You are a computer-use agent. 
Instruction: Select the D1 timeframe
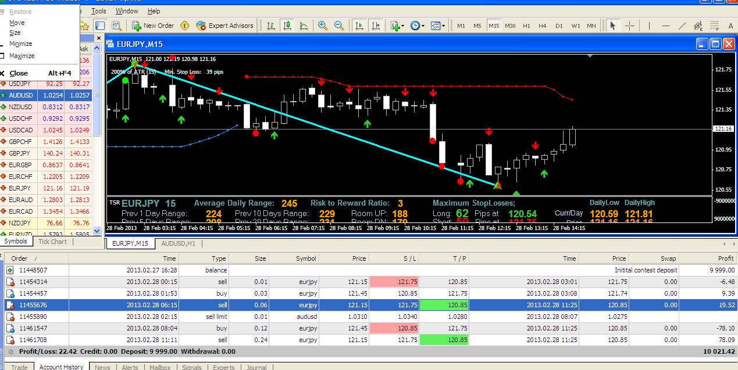(x=559, y=26)
